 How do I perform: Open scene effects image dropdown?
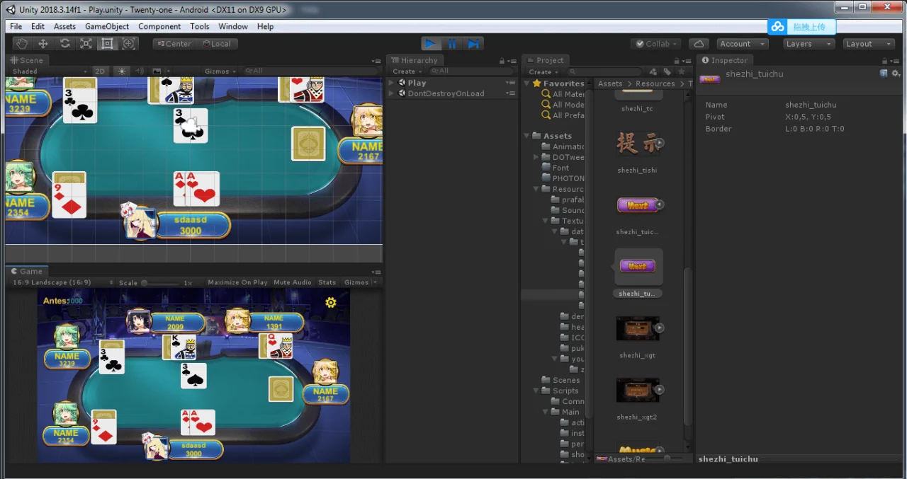[159, 71]
